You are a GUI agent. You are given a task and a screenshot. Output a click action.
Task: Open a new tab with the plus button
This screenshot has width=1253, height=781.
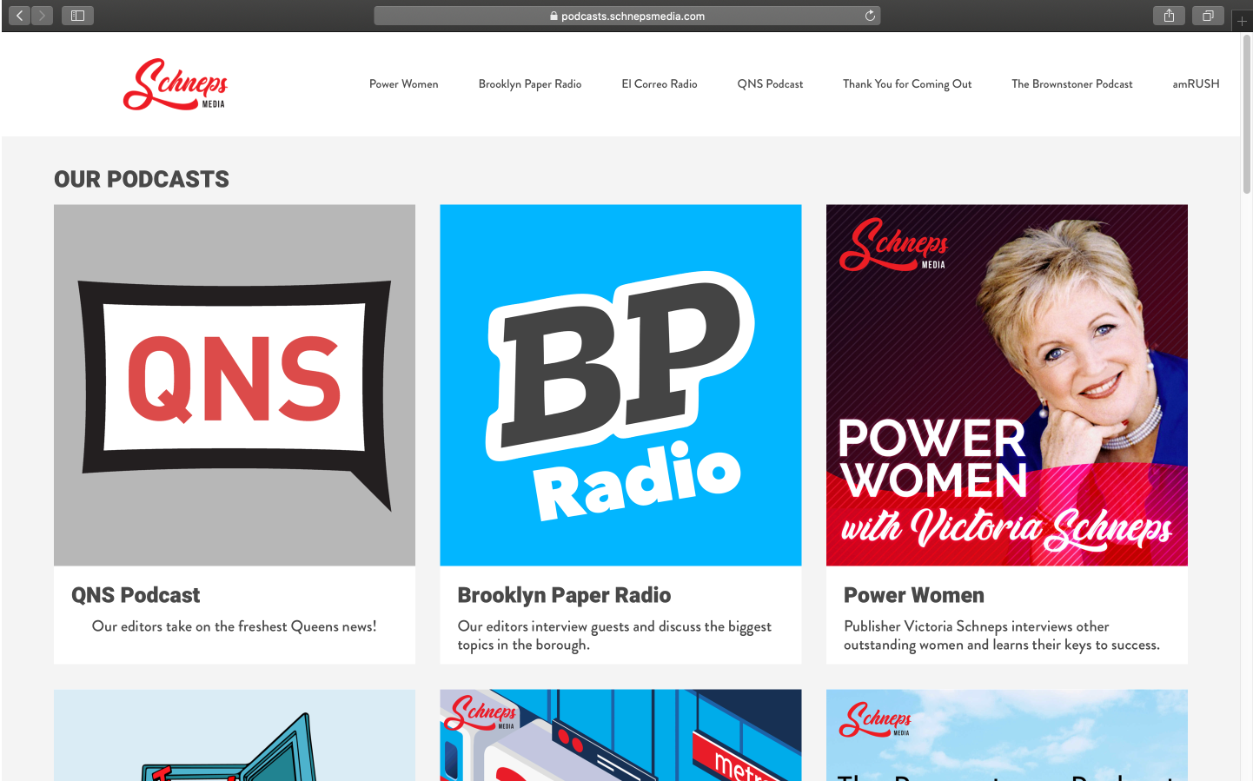(x=1242, y=21)
